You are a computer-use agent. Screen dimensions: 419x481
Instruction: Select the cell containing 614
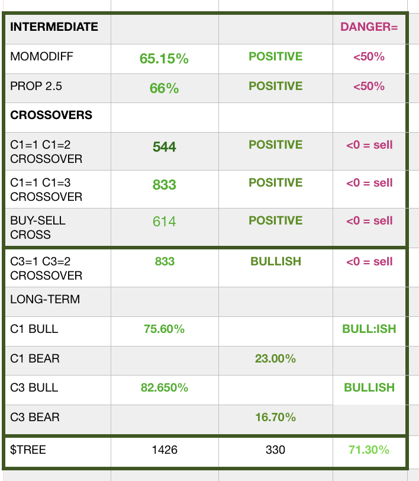pos(164,222)
